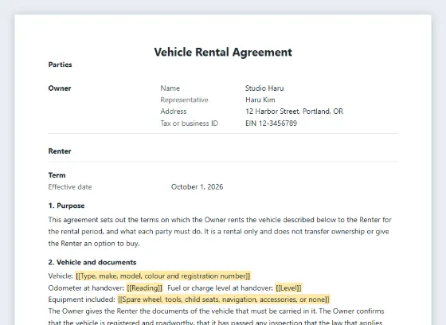Viewport: 446px width, 325px height.
Task: Click the Studio Haru name value
Action: click(x=264, y=88)
